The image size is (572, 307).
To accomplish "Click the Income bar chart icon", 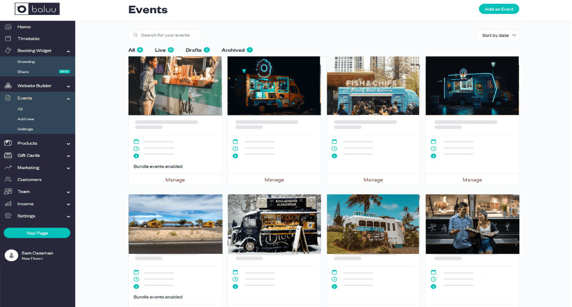I will pyautogui.click(x=8, y=204).
